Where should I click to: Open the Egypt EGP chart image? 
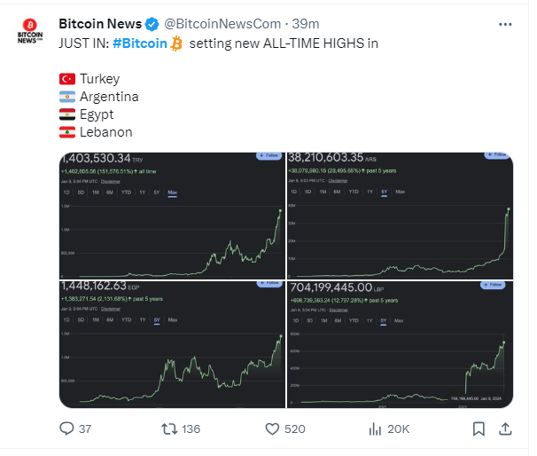tap(172, 344)
